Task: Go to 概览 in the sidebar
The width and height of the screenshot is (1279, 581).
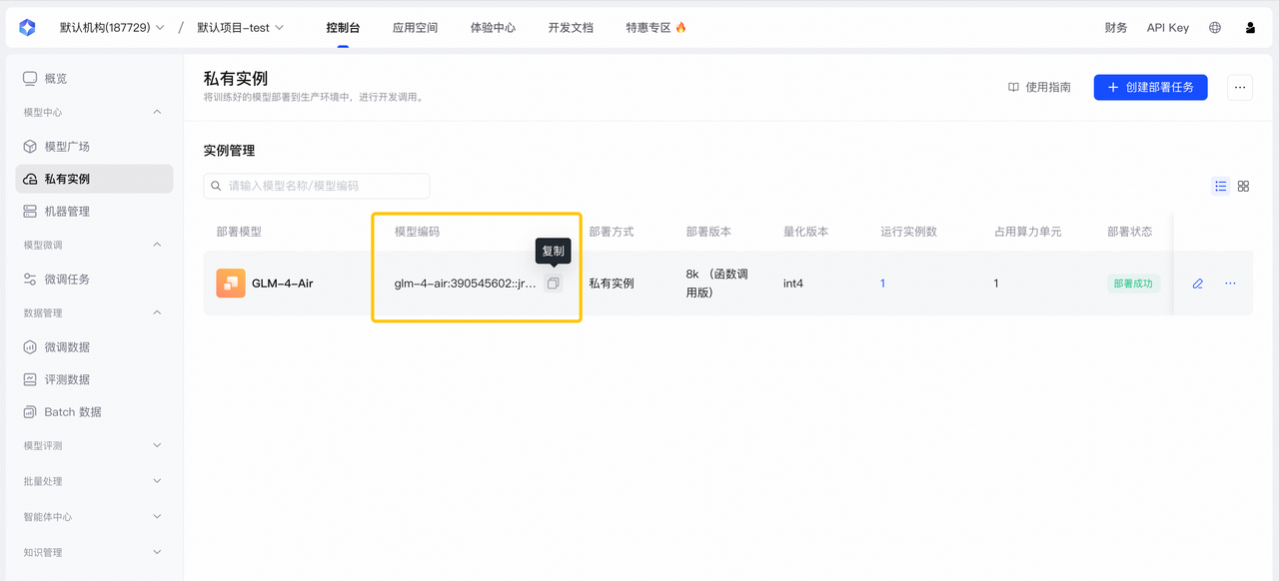Action: pos(95,79)
